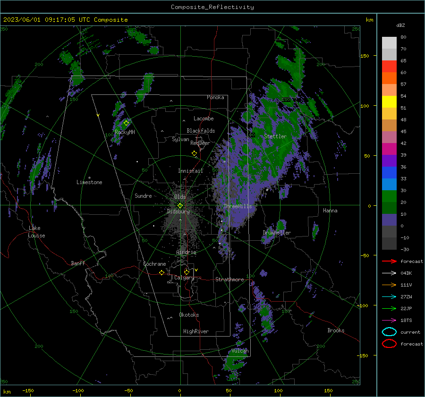This screenshot has width=425, height=397.
Task: Click the Composite_Reflectivity title
Action: 212,7
